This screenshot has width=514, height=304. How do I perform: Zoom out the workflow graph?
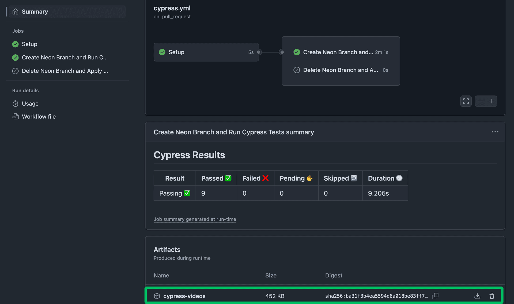[x=480, y=101]
